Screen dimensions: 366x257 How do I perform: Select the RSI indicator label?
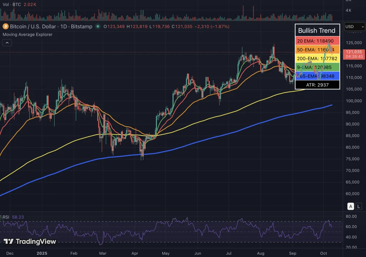point(6,217)
